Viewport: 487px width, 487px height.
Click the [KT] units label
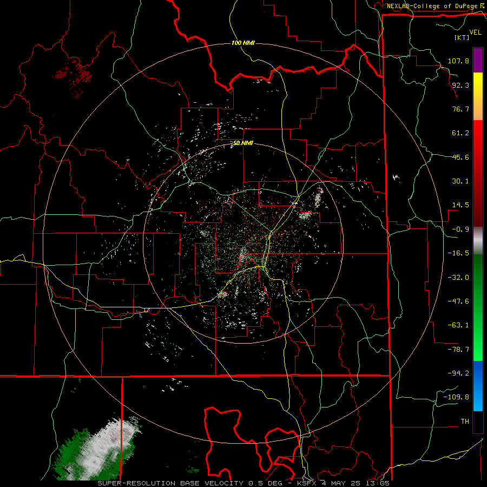click(462, 37)
